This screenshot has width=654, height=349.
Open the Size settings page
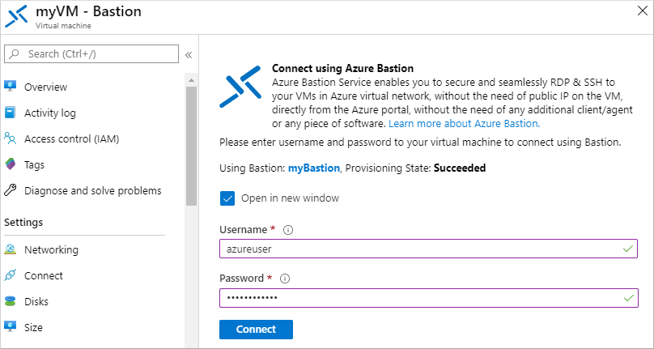(33, 327)
